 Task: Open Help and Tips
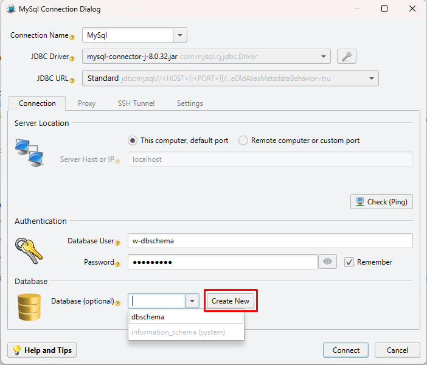42,350
